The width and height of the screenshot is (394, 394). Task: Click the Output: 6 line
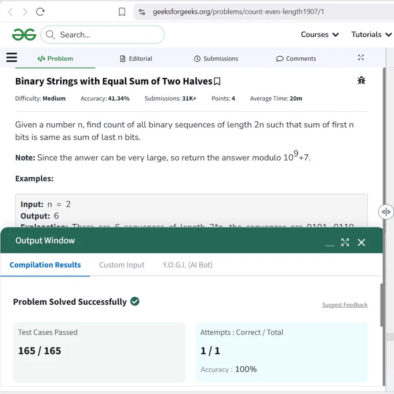[40, 216]
